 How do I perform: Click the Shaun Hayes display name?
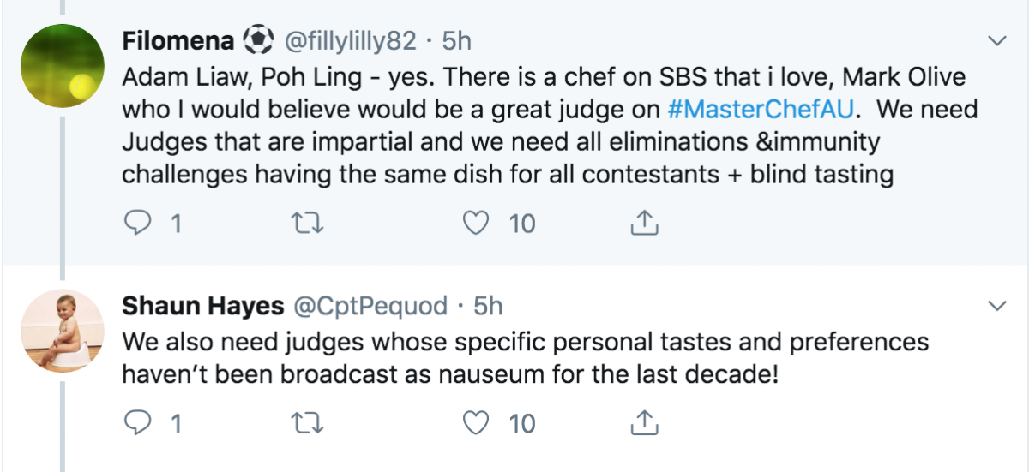coord(202,306)
